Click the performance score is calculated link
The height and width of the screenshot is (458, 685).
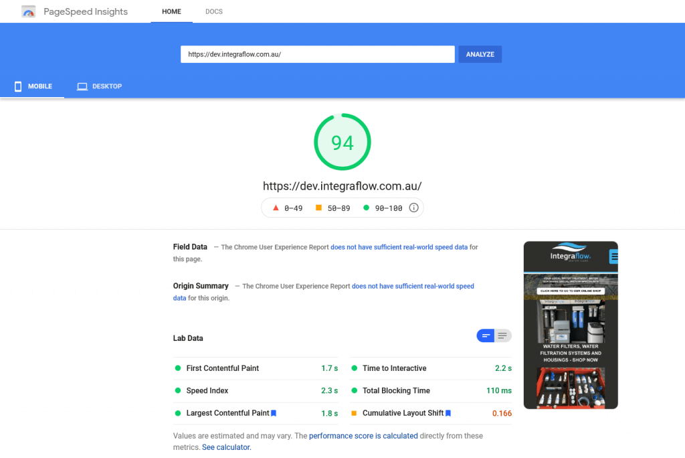[x=363, y=435]
